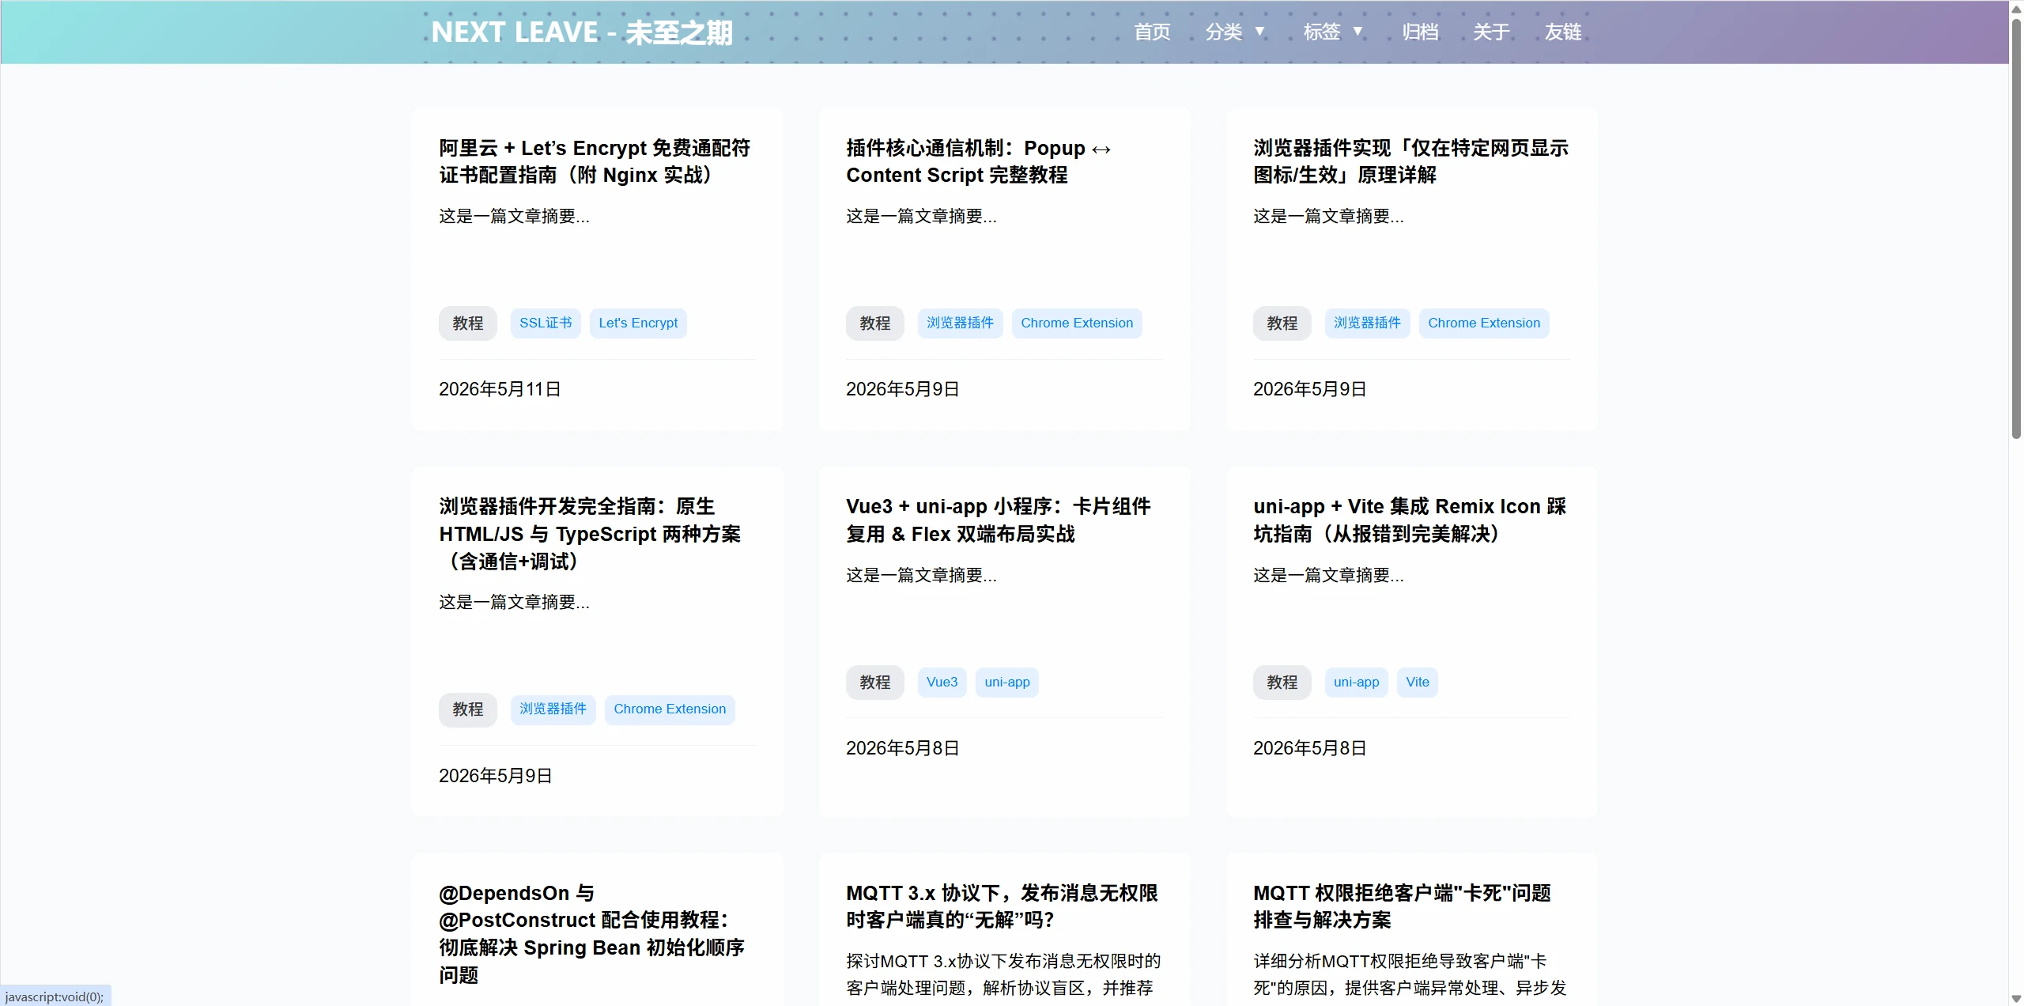This screenshot has width=2024, height=1006.
Task: Open the @DependsOn 与 @PostConstruct article
Action: pos(591,934)
